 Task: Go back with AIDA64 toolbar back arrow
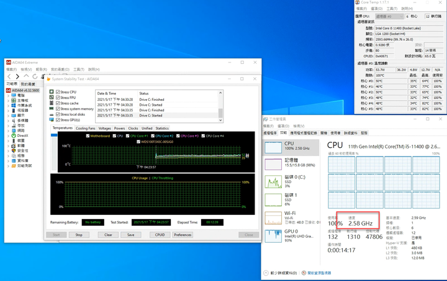[9, 76]
